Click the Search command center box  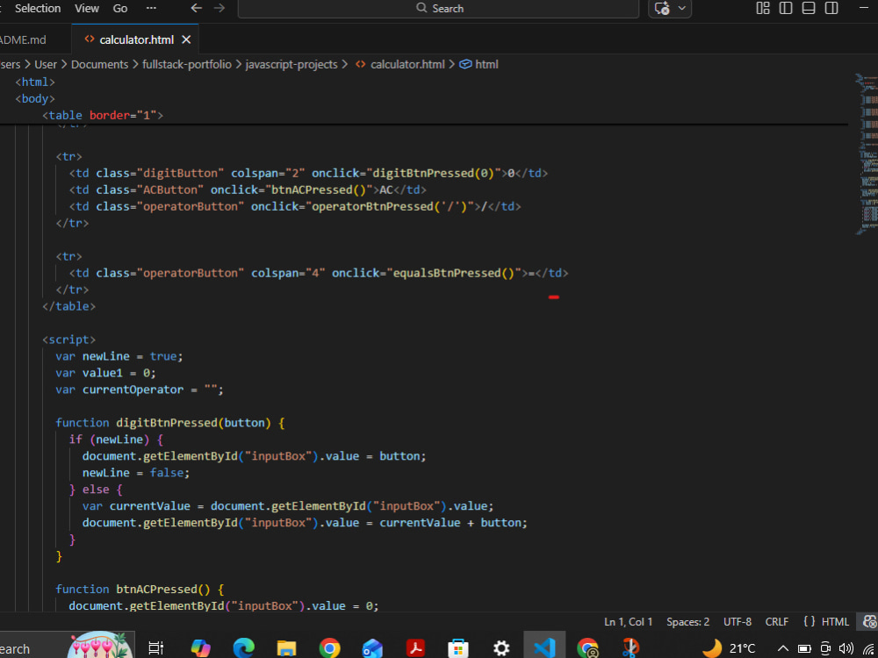(438, 9)
